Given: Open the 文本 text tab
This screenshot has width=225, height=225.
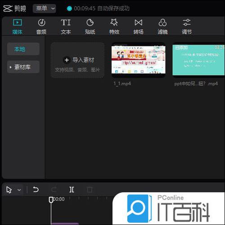Looking at the screenshot, I should (x=66, y=27).
